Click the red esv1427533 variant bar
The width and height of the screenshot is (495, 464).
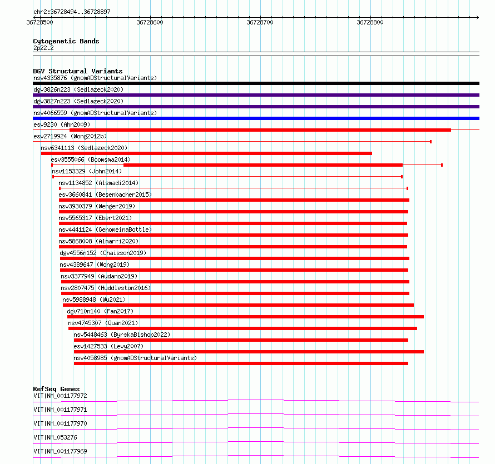tap(249, 352)
